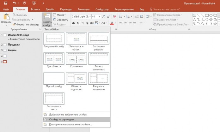Open the Вставка ribbon tab
This screenshot has width=220, height=132.
(x=35, y=9)
